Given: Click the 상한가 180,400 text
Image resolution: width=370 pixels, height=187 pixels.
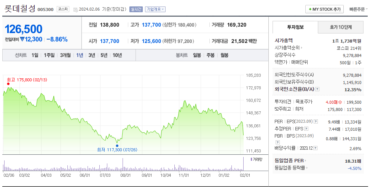Looking at the screenshot, I should pyautogui.click(x=179, y=25).
